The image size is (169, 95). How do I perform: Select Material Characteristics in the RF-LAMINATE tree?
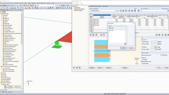point(79,9)
